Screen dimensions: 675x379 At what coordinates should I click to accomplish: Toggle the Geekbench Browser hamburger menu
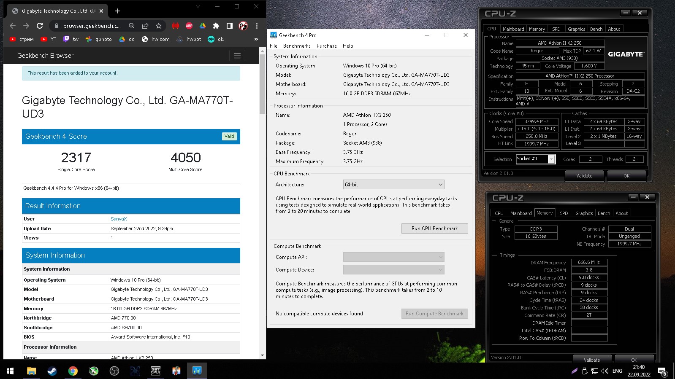pyautogui.click(x=237, y=56)
